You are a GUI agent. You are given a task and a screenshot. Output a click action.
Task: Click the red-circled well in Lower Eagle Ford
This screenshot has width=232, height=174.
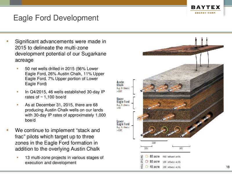pyautogui.click(x=189, y=130)
